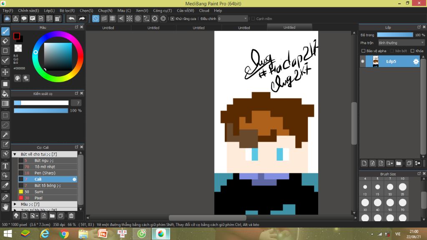
Task: Click the Redo arrow in toolbar
Action: pos(82,18)
